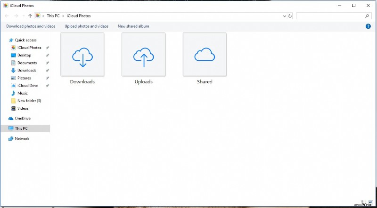Unpin iCloud Photos using its pin icon
377x208 pixels.
[48, 48]
